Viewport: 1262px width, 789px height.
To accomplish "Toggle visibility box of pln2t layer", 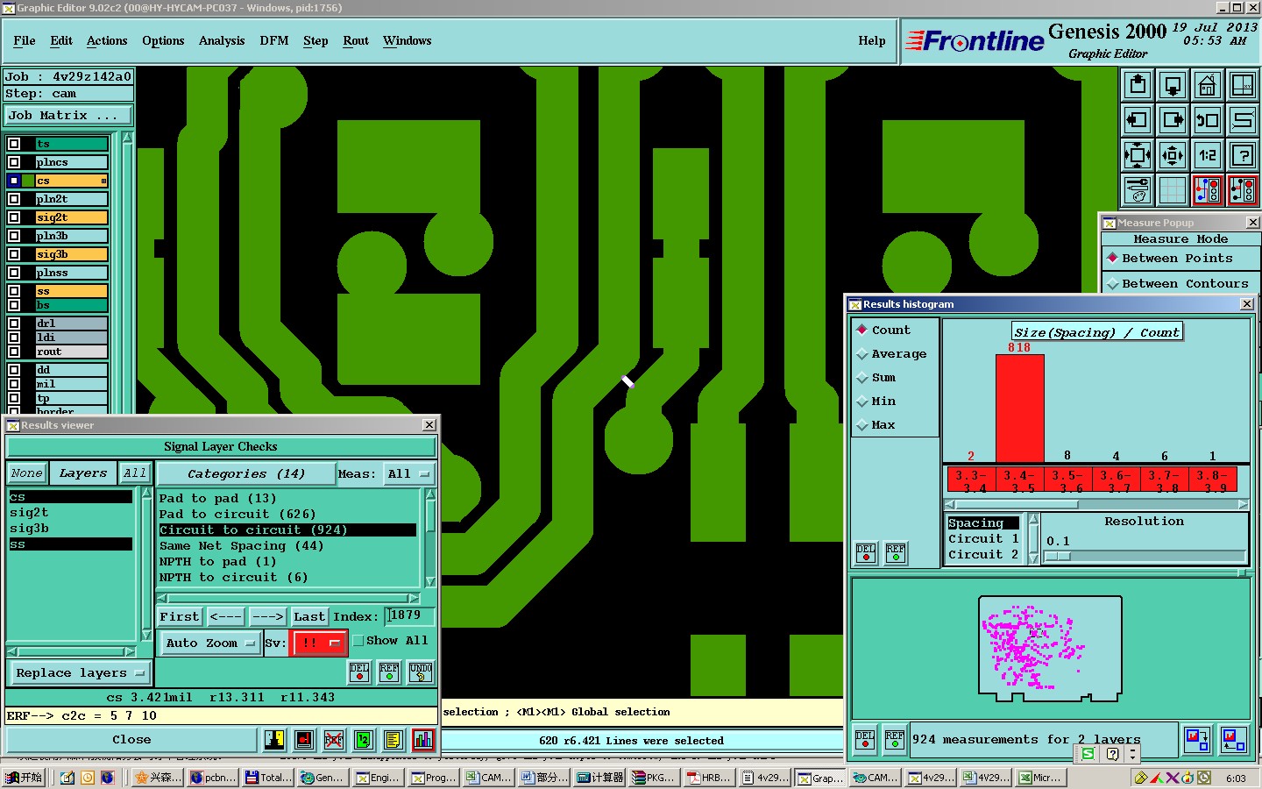I will pyautogui.click(x=14, y=199).
